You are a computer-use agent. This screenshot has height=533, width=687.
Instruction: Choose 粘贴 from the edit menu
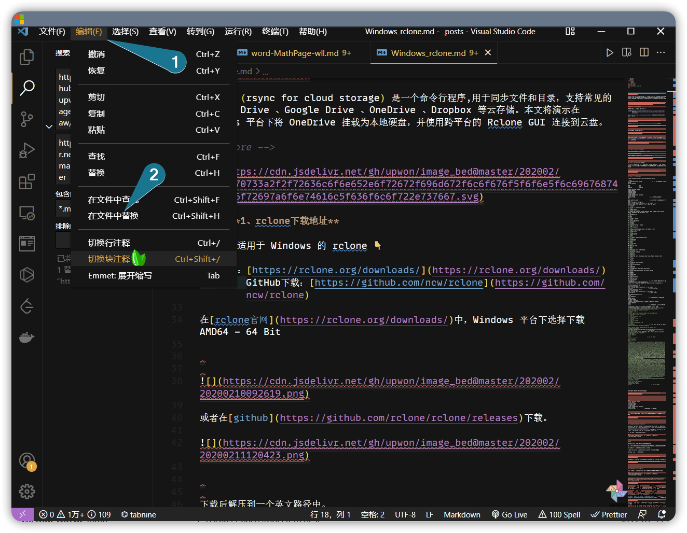[154, 130]
